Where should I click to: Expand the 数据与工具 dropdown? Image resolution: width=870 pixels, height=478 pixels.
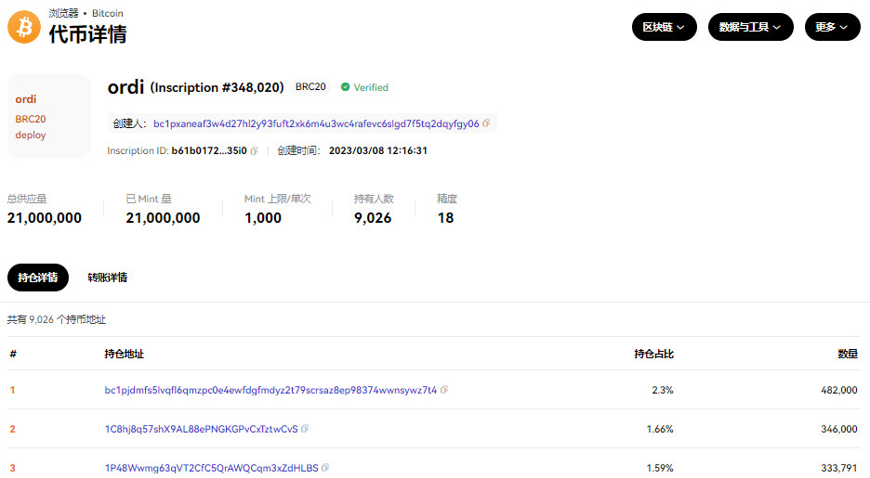pos(750,28)
